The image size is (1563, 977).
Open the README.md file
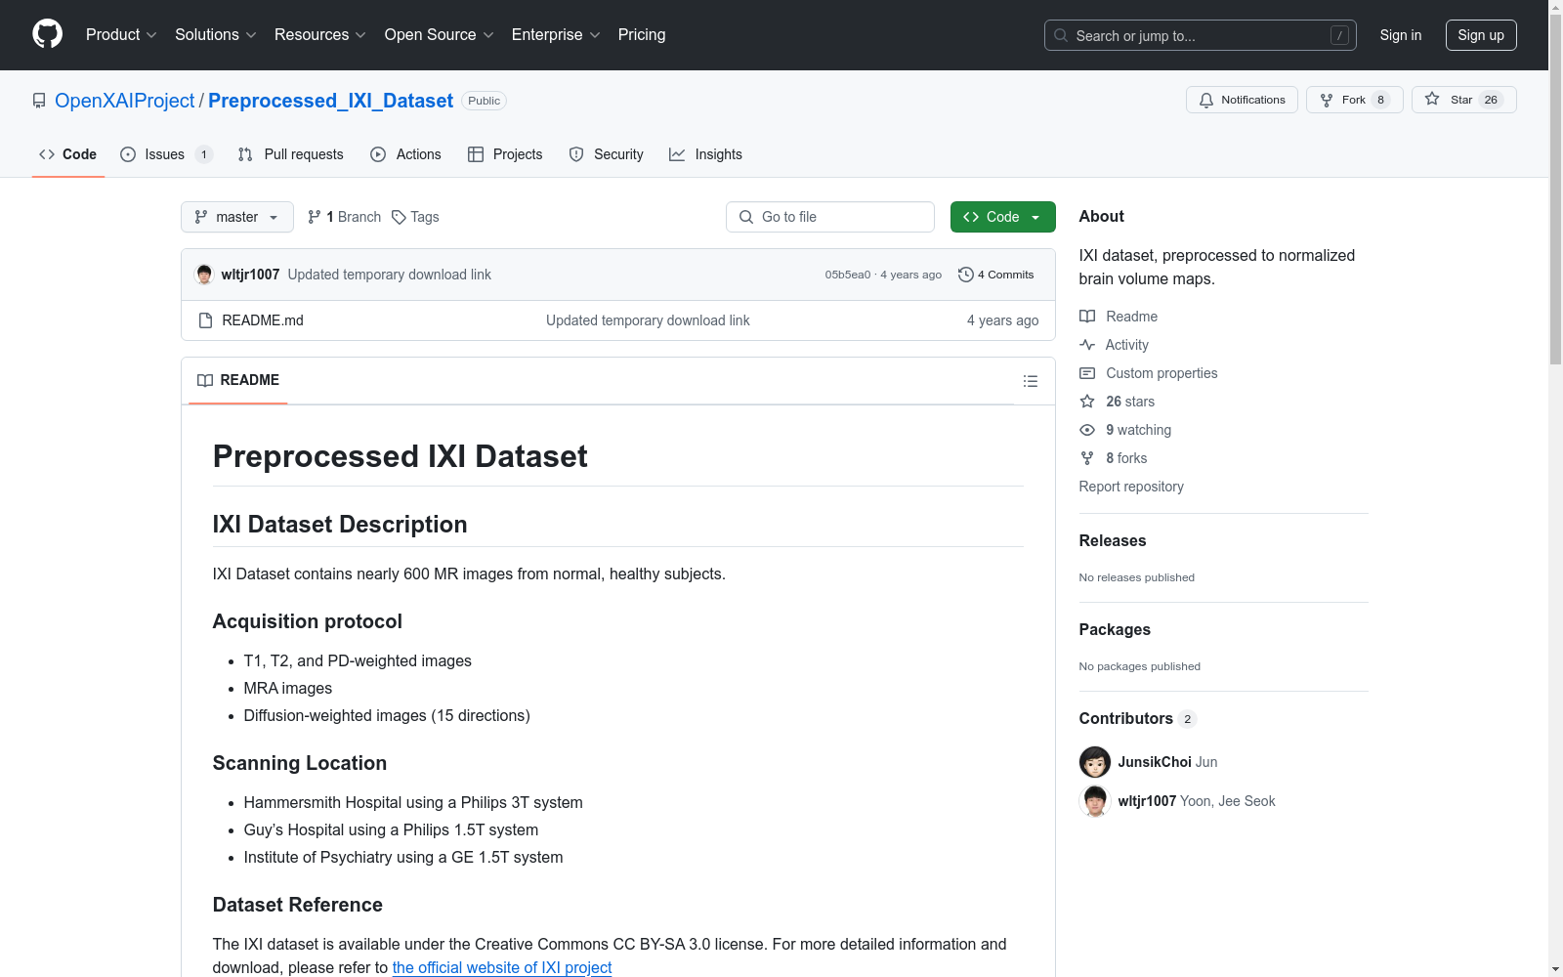coord(263,320)
